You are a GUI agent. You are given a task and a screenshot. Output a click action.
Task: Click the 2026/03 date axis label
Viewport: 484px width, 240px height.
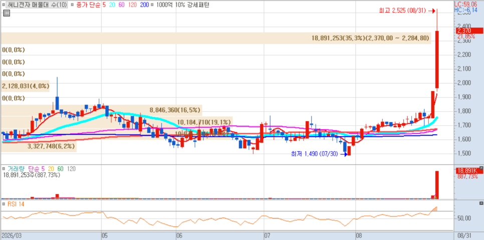[12, 235]
